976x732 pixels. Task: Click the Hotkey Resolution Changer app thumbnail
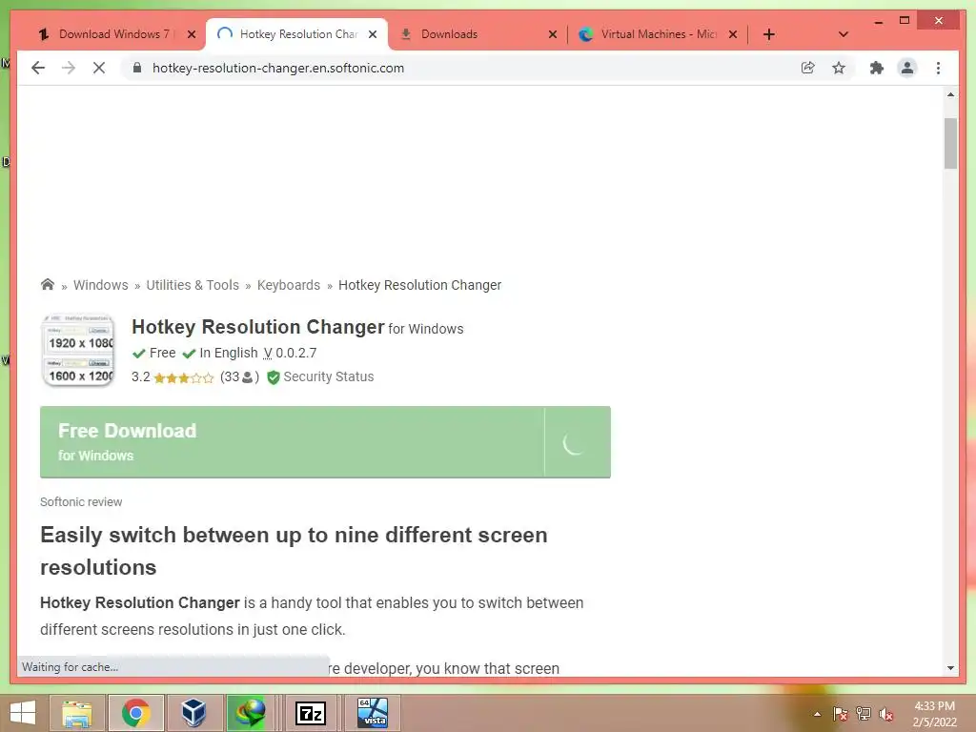(78, 350)
